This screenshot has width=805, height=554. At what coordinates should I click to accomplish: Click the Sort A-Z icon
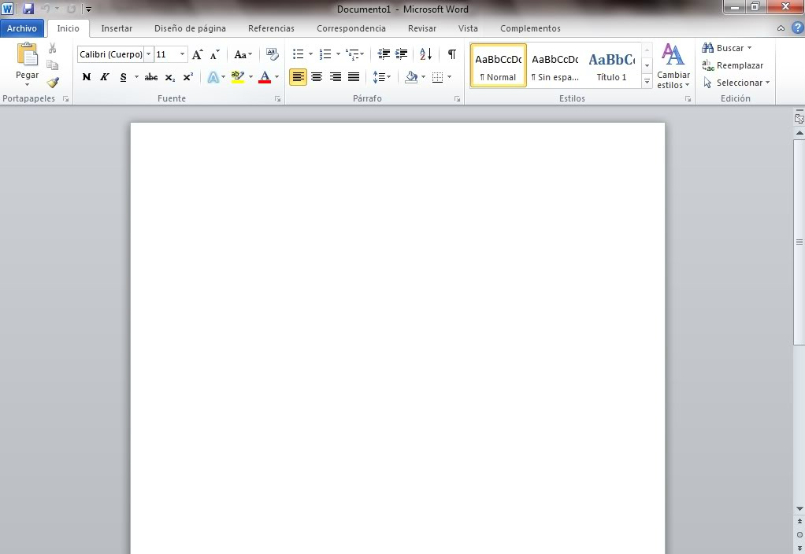(x=425, y=54)
